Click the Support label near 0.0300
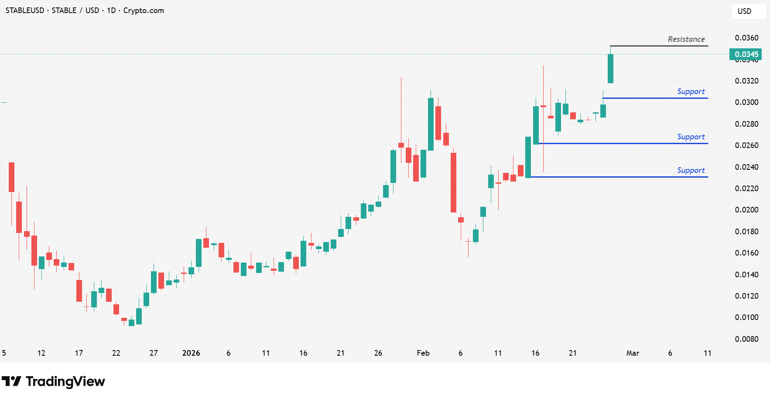Viewport: 770px width, 401px height. click(x=691, y=91)
